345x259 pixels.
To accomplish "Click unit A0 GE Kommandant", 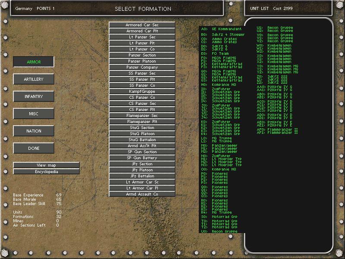I will click(221, 29).
